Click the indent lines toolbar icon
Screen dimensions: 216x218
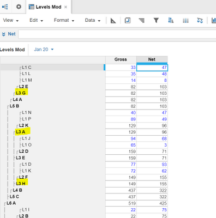click(142, 20)
